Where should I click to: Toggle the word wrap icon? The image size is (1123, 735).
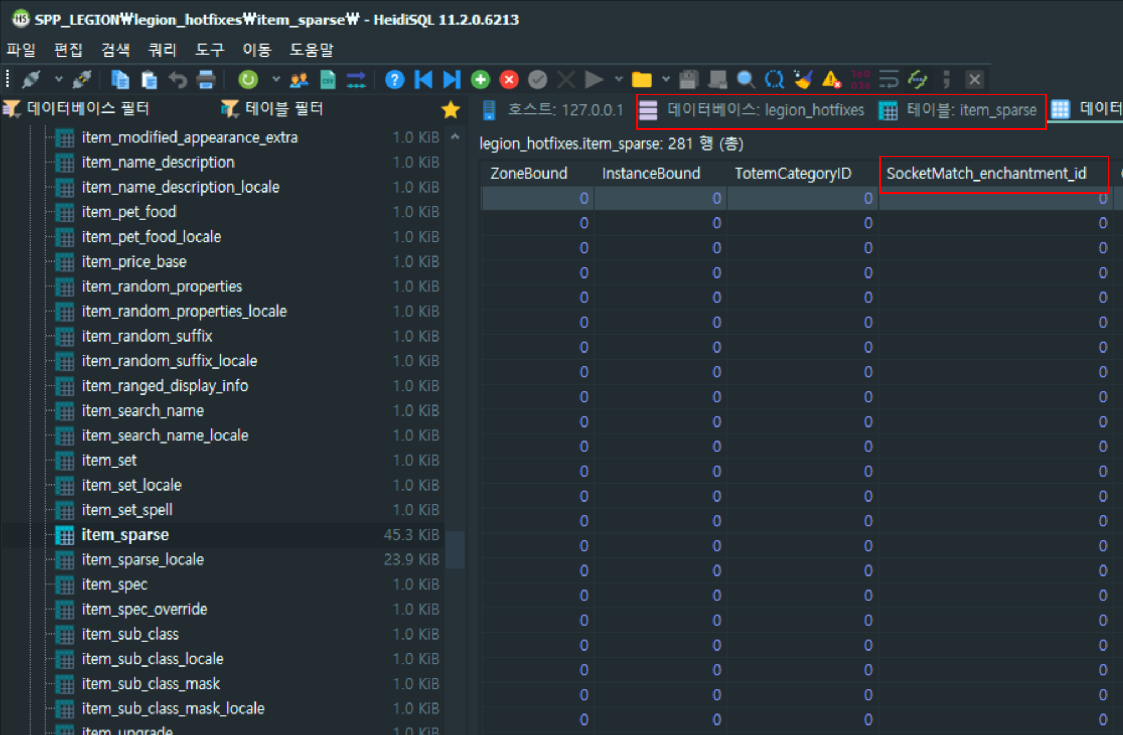[888, 79]
